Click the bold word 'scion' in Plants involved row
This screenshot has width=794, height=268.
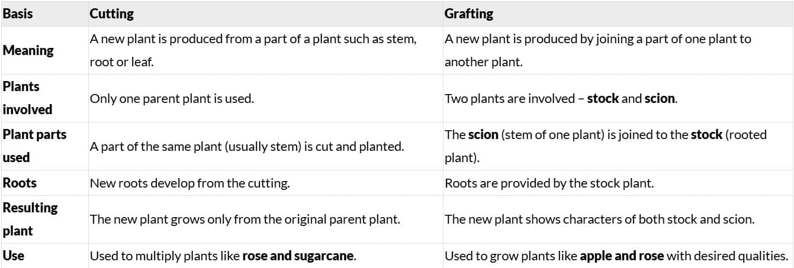pyautogui.click(x=660, y=99)
